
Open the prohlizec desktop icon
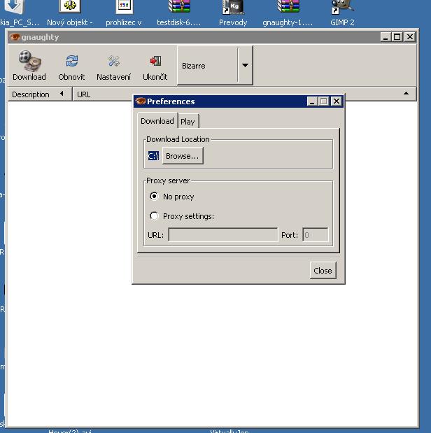pos(124,8)
